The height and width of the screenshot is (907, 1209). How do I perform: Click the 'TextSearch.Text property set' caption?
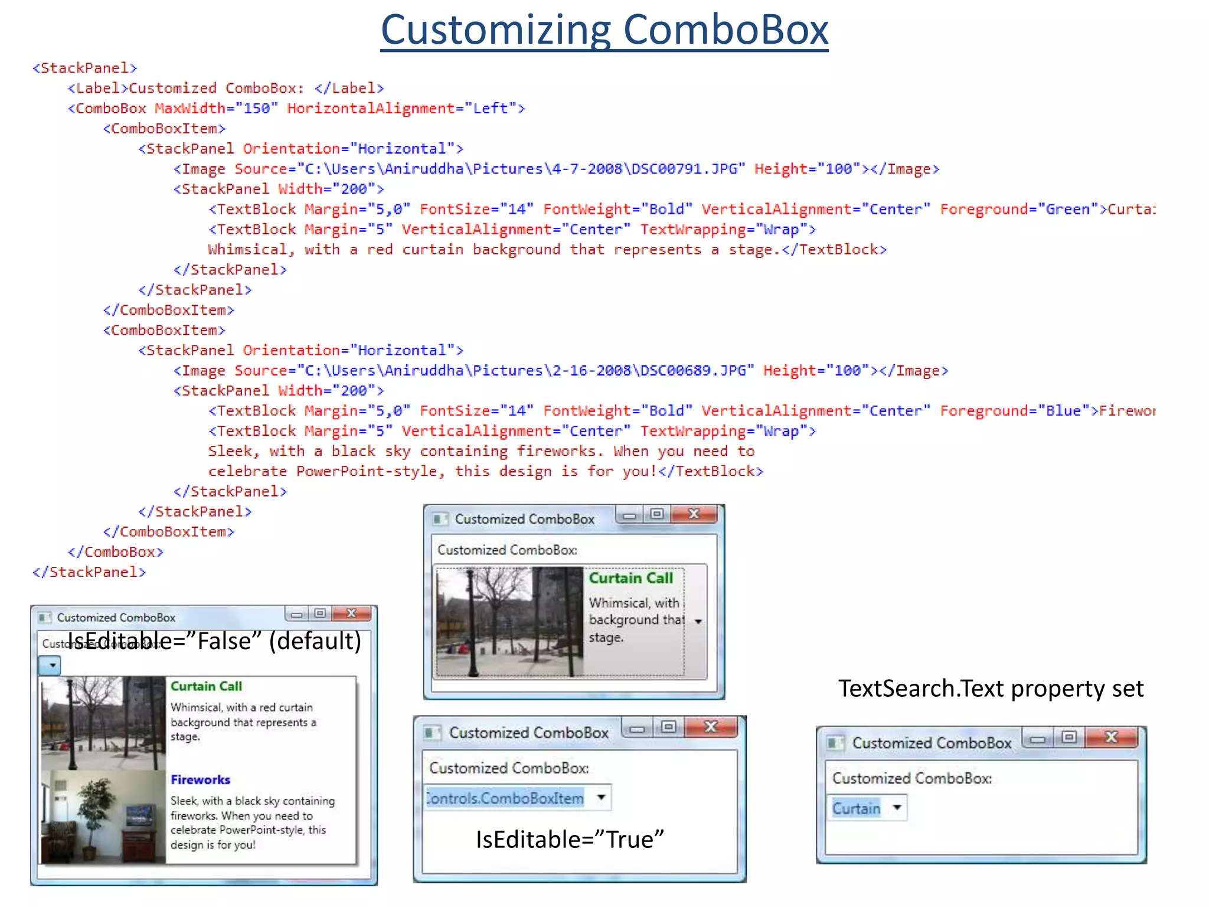[x=991, y=689]
